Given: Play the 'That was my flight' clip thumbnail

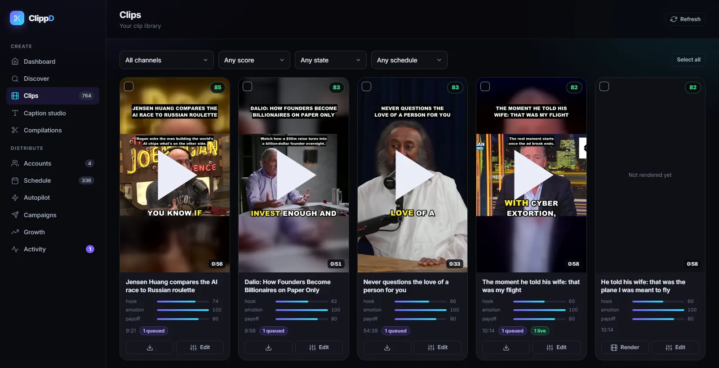Looking at the screenshot, I should [532, 175].
